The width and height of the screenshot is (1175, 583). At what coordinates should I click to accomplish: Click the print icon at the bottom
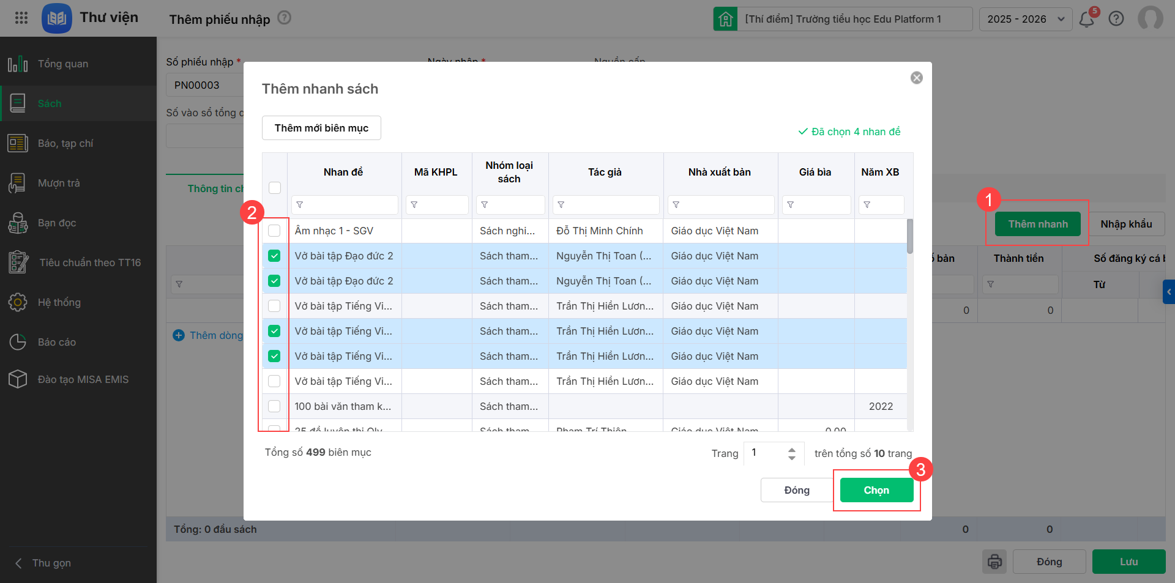pos(994,562)
